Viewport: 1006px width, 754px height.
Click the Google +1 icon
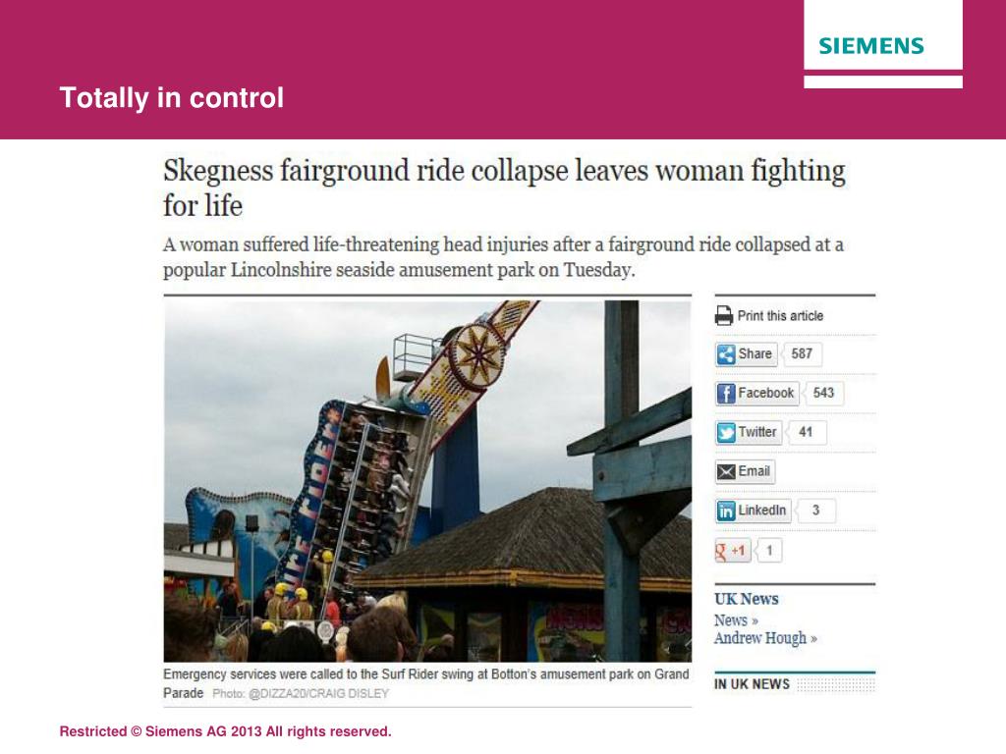click(732, 550)
